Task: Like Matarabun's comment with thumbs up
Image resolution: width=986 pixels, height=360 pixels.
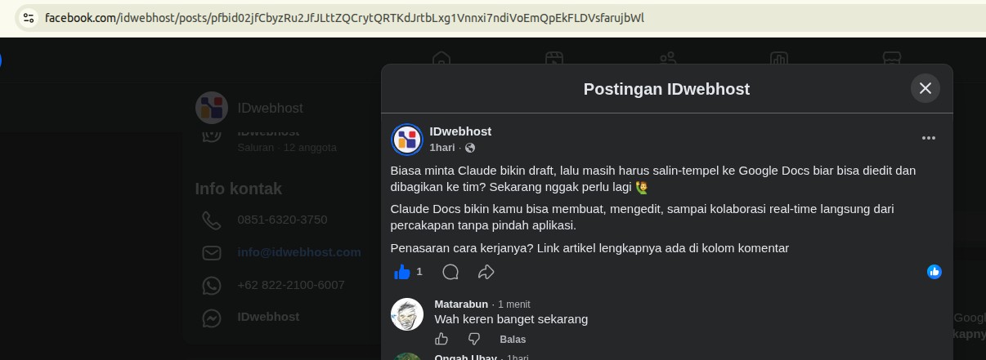Action: click(441, 339)
